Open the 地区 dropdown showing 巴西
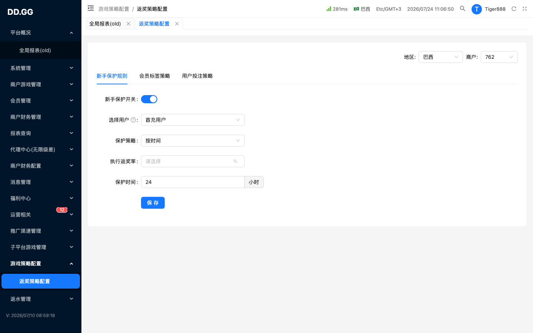The width and height of the screenshot is (533, 333). (441, 57)
